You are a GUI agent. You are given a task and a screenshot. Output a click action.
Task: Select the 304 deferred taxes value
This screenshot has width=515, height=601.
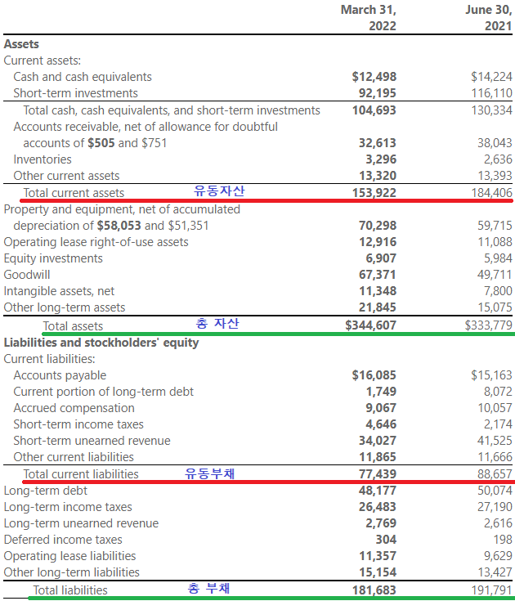click(386, 540)
